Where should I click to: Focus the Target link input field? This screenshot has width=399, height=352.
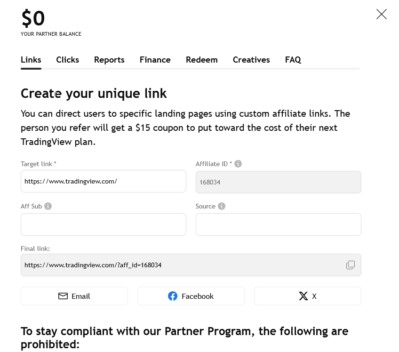[104, 181]
